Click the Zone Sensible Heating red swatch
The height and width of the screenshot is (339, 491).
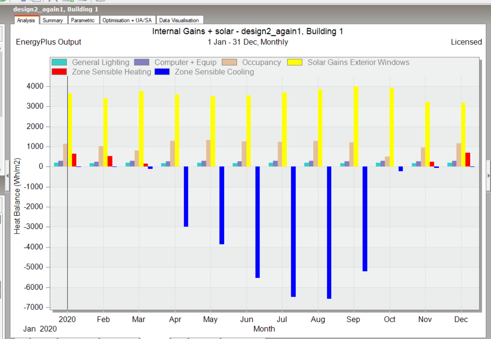pos(59,72)
